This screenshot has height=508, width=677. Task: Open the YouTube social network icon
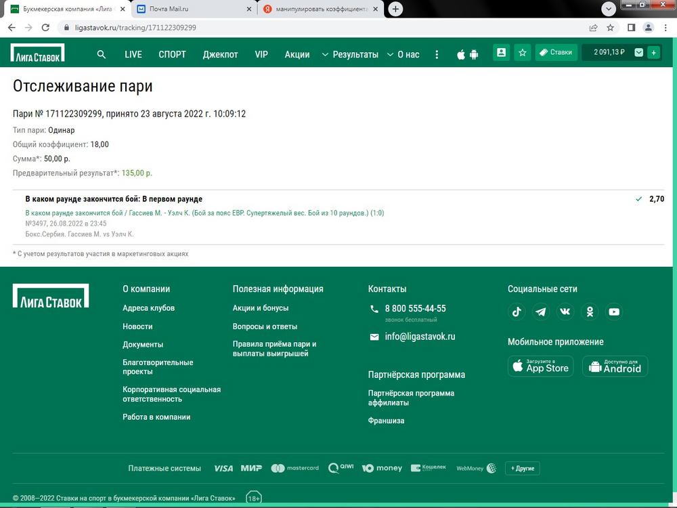[614, 312]
